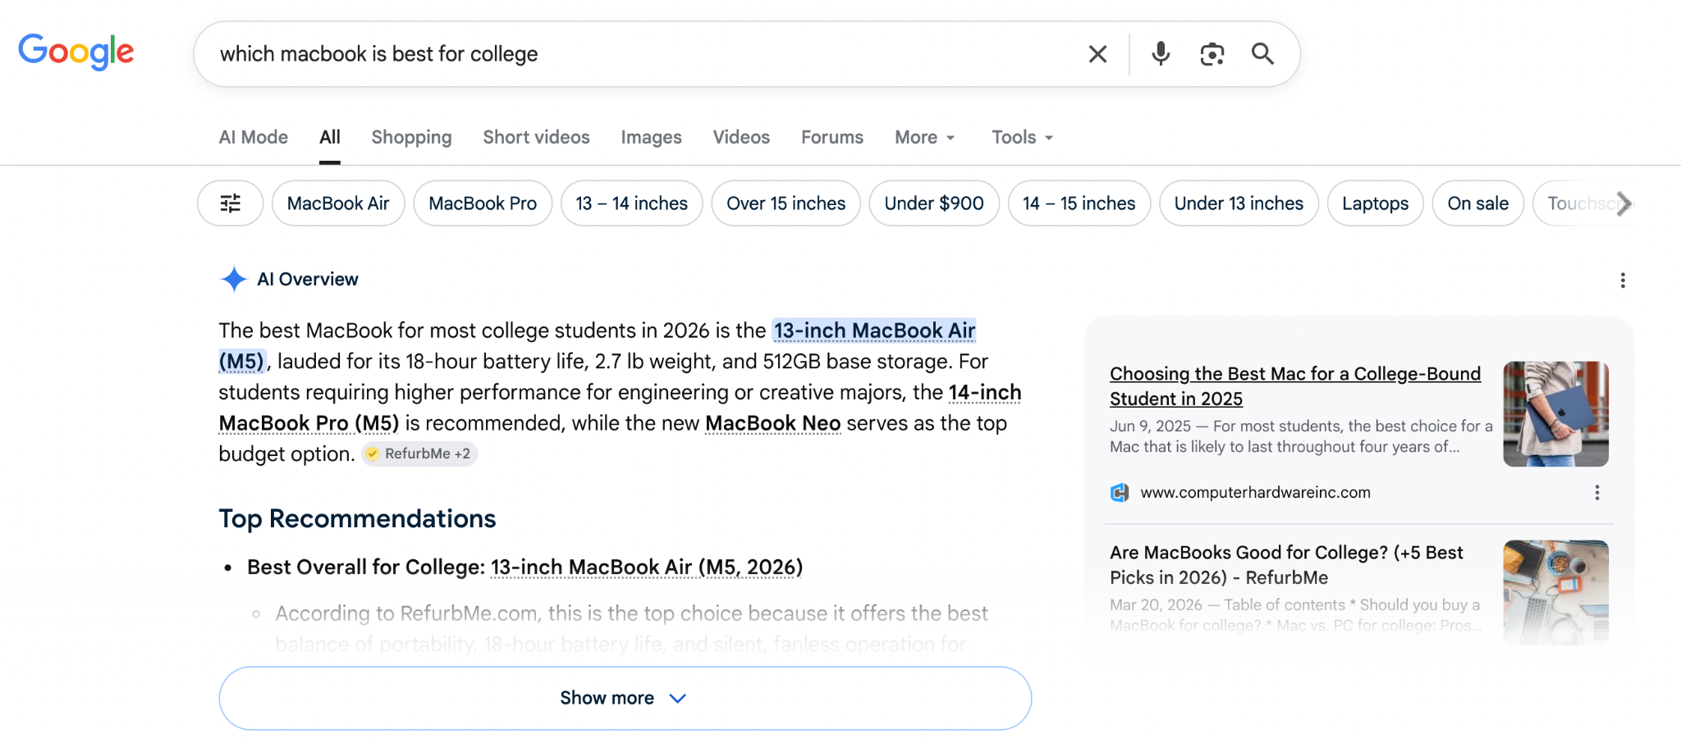Go to Short videos tab
Image resolution: width=1681 pixels, height=743 pixels.
tap(536, 137)
